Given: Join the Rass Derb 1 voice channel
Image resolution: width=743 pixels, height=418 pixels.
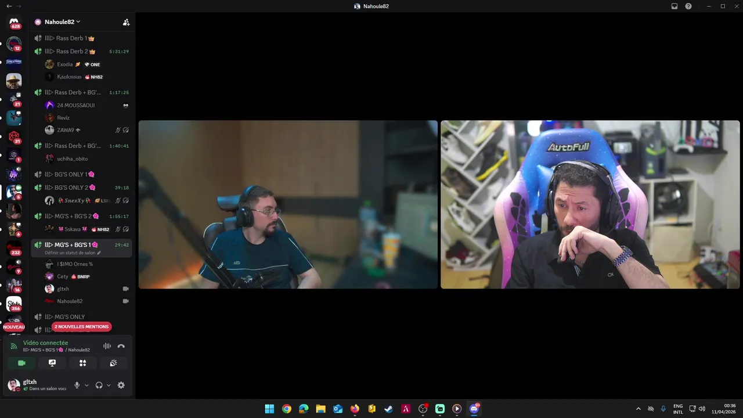Looking at the screenshot, I should click(x=81, y=38).
